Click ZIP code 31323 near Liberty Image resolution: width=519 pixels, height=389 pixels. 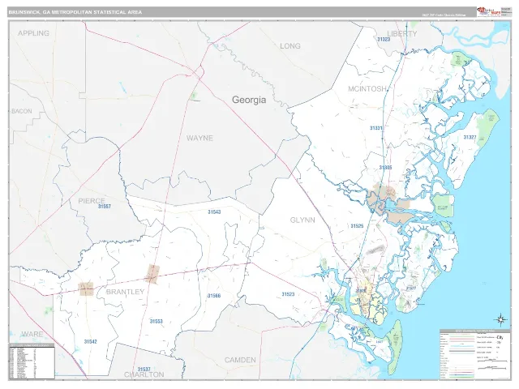tap(384, 39)
